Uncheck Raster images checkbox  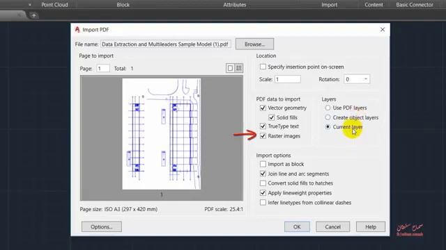[263, 136]
